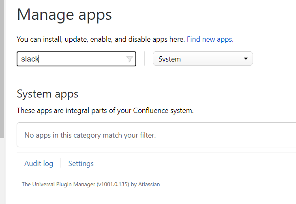This screenshot has height=204, width=296.
Task: Open the Find new apps link
Action: pos(210,39)
